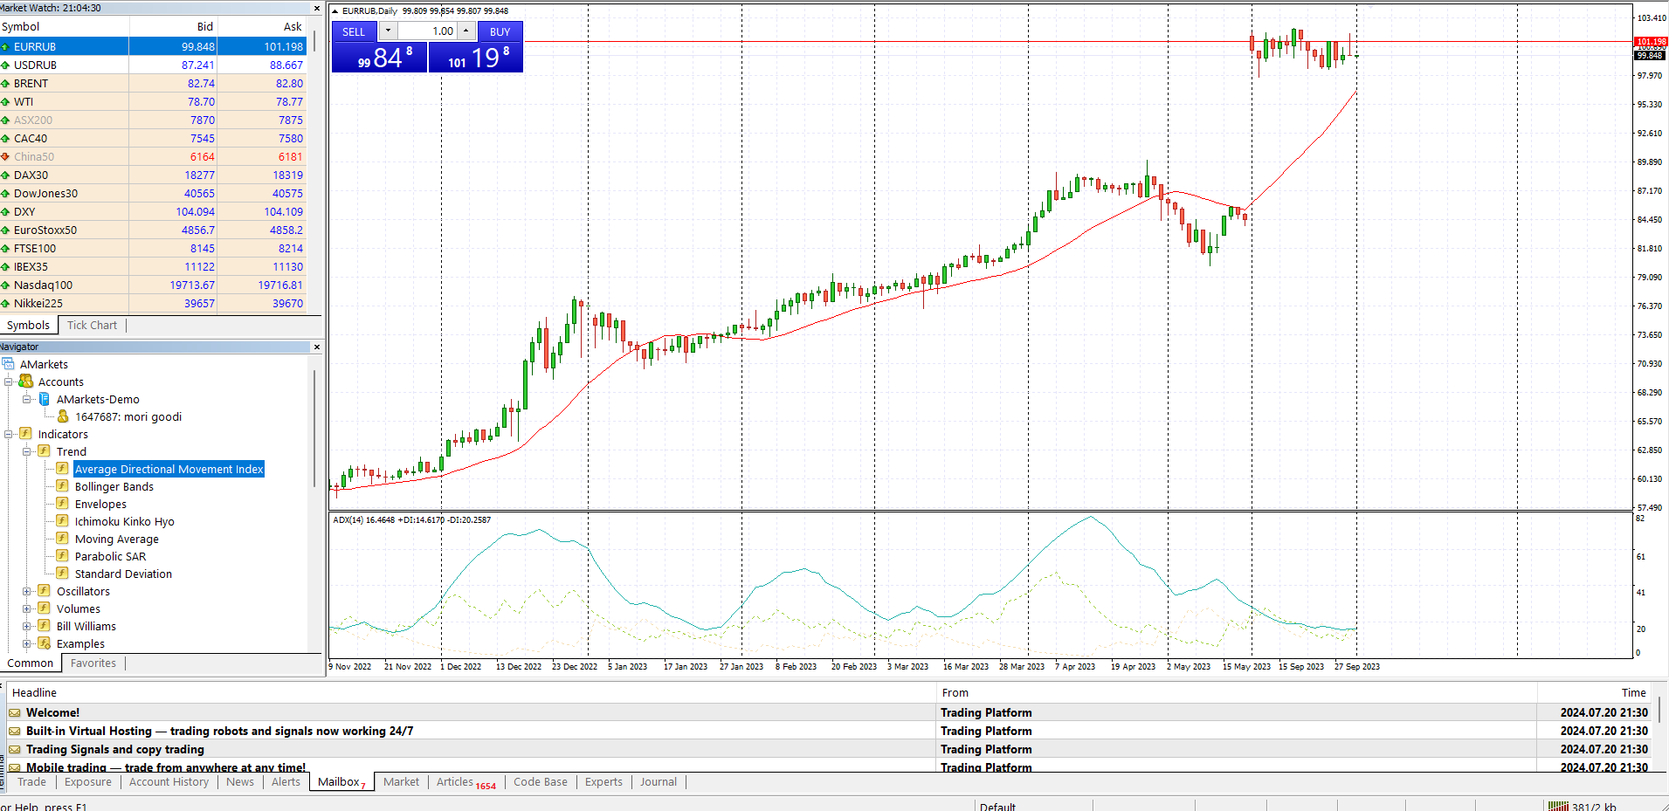Click the Moving Average indicator icon
1669x811 pixels.
pyautogui.click(x=62, y=539)
